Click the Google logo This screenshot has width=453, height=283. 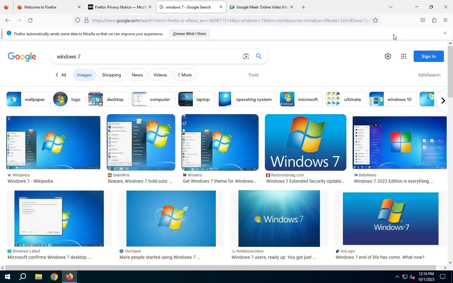(x=22, y=57)
